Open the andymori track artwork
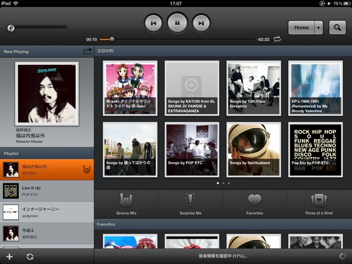This screenshot has height=264, width=352. (11, 212)
